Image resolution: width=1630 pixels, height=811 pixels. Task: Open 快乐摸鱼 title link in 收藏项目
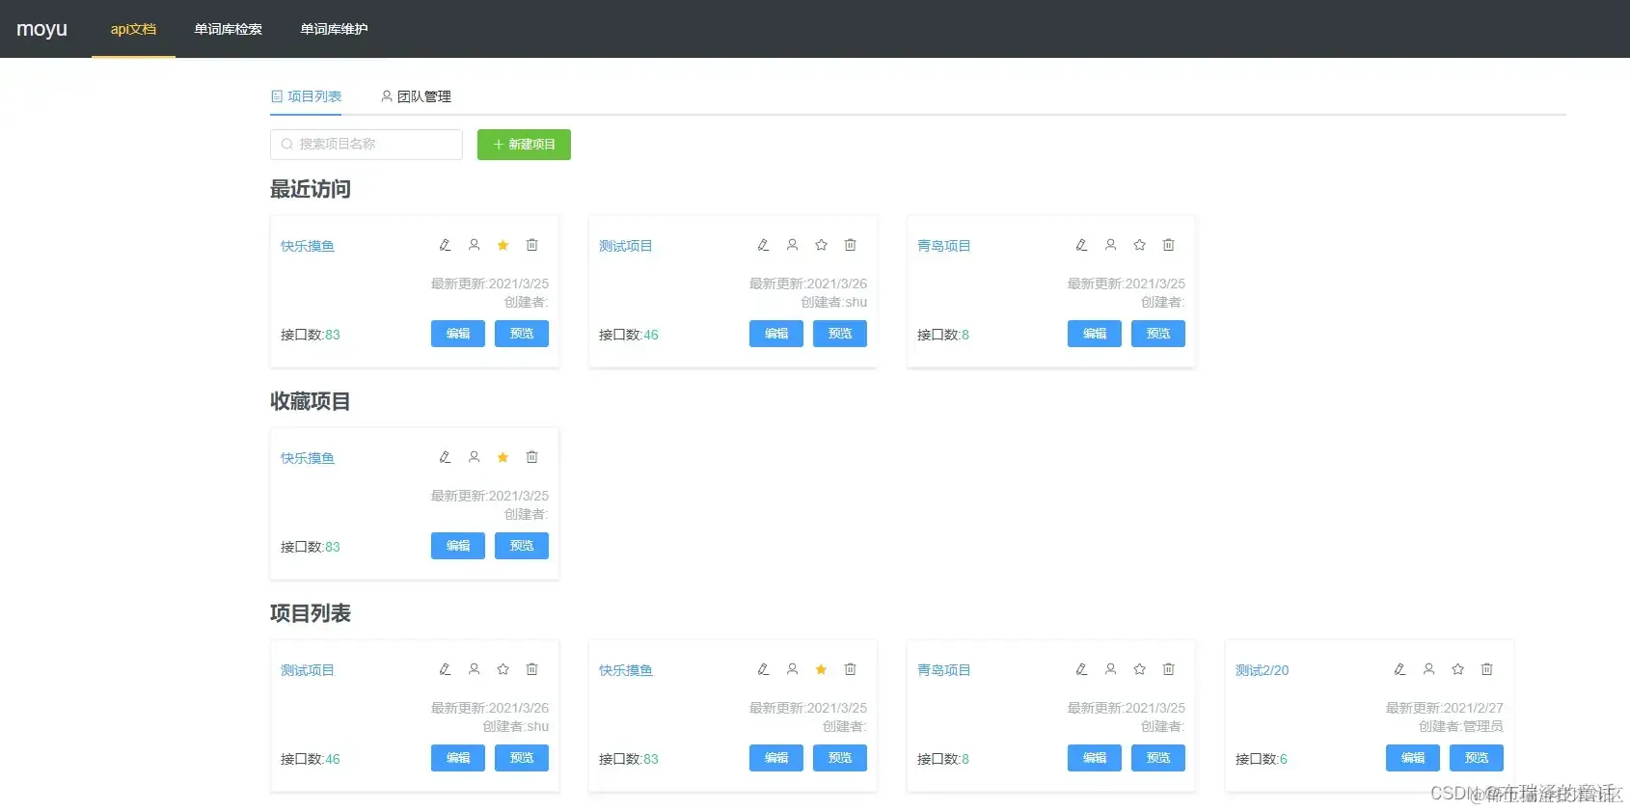[308, 458]
